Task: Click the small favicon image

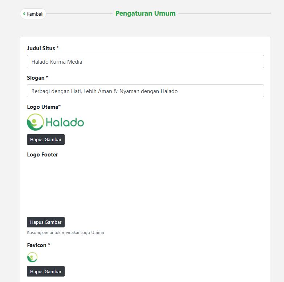Action: tap(32, 258)
